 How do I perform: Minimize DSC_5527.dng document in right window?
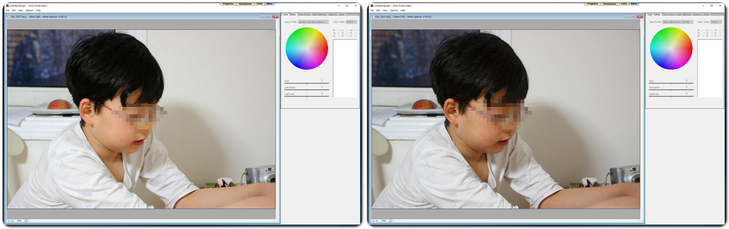[x=627, y=17]
